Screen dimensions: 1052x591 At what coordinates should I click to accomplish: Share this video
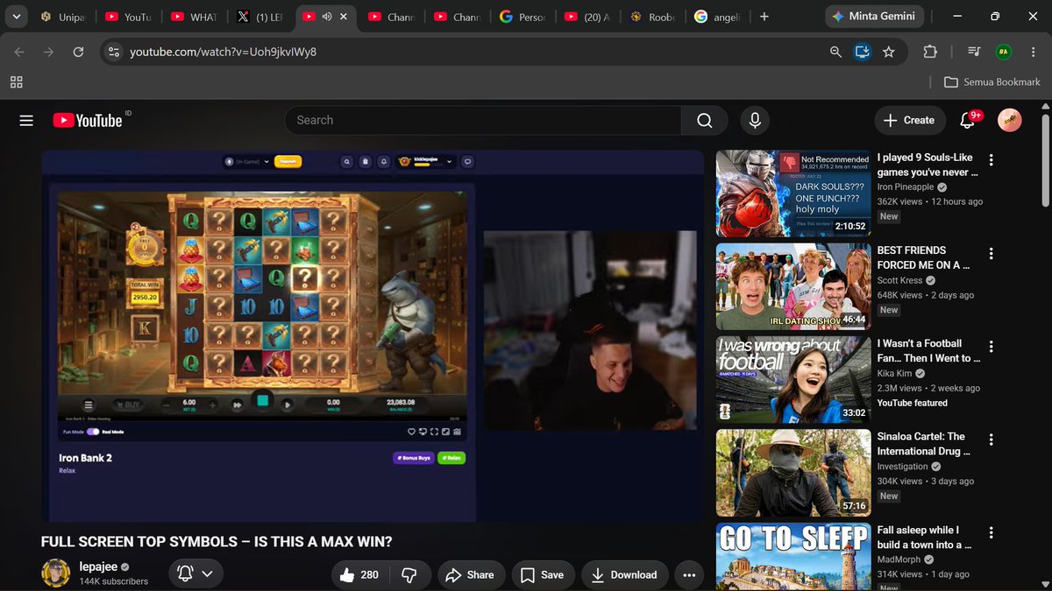coord(471,574)
